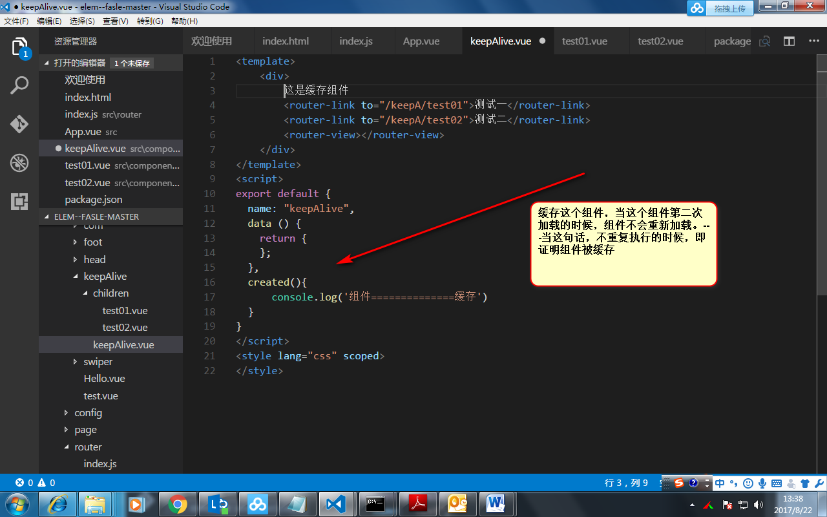Toggle Chinese punctuation mode on IME bar

734,483
